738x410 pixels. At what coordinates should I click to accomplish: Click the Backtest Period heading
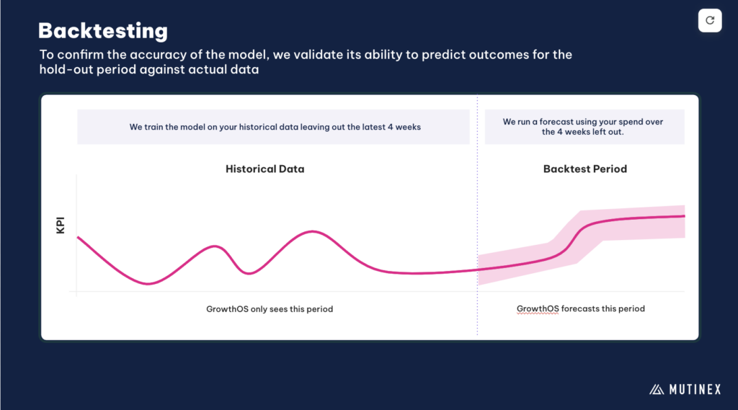click(x=585, y=169)
